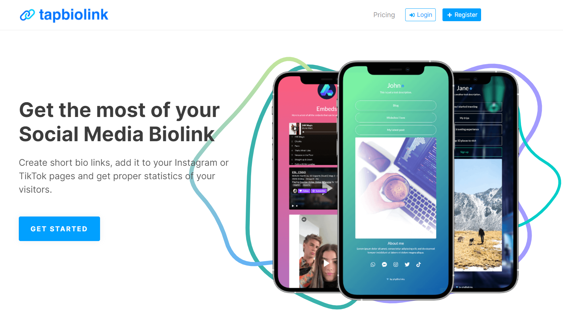
Task: Click the WhatsApp icon on John's phone
Action: pyautogui.click(x=373, y=265)
